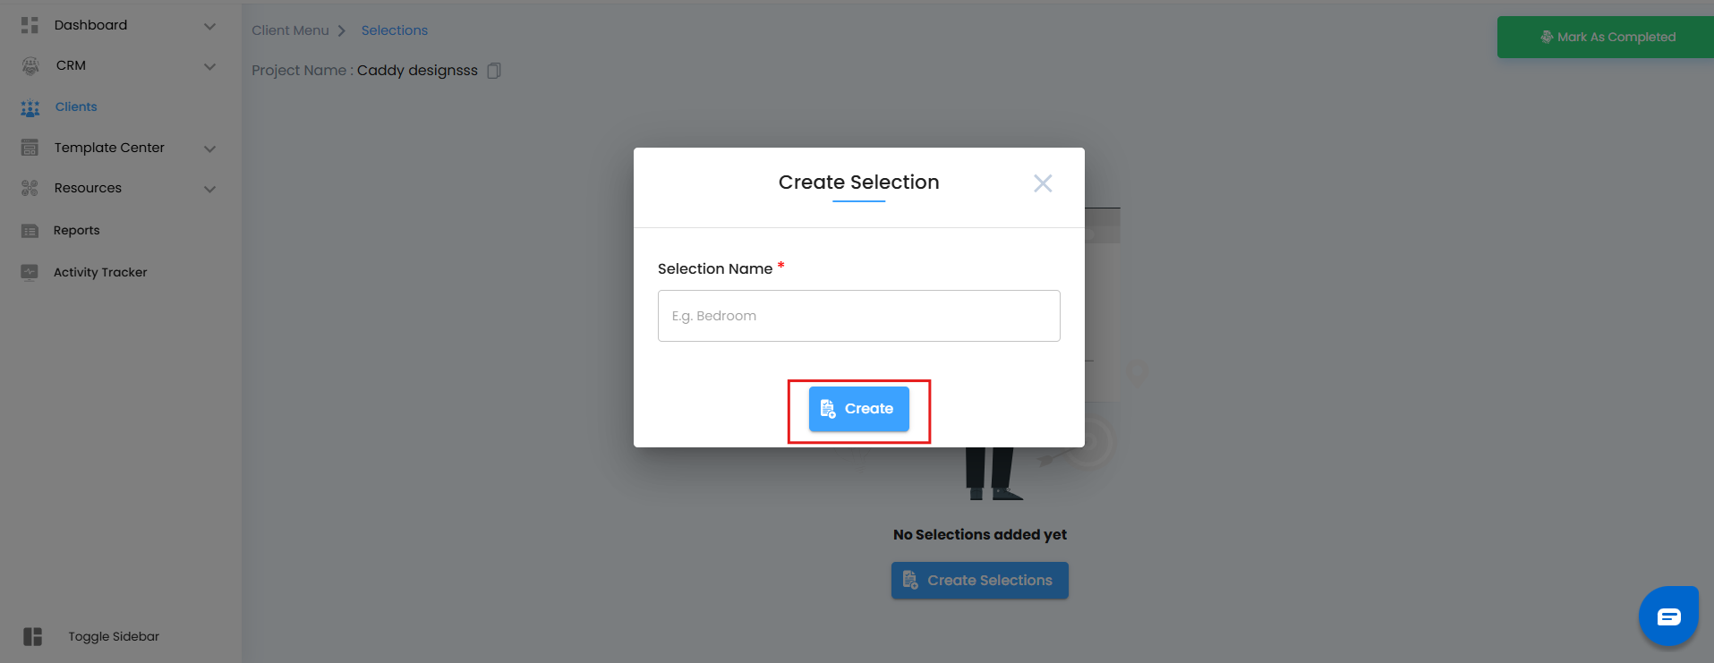
Task: Click the CRM icon in sidebar
Action: (x=30, y=65)
